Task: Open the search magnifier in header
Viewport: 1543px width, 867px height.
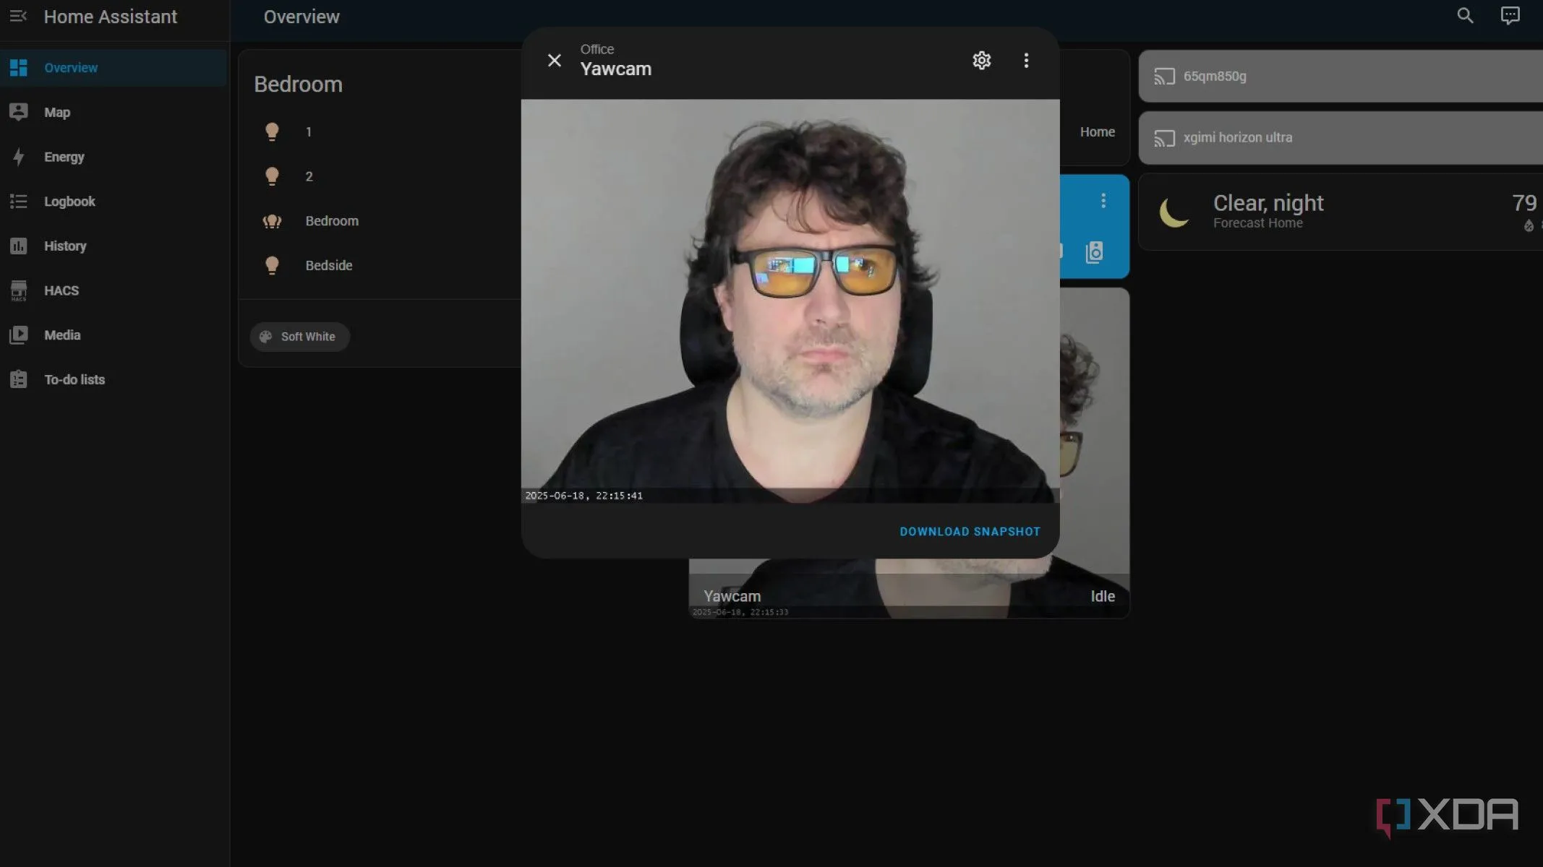Action: point(1465,16)
